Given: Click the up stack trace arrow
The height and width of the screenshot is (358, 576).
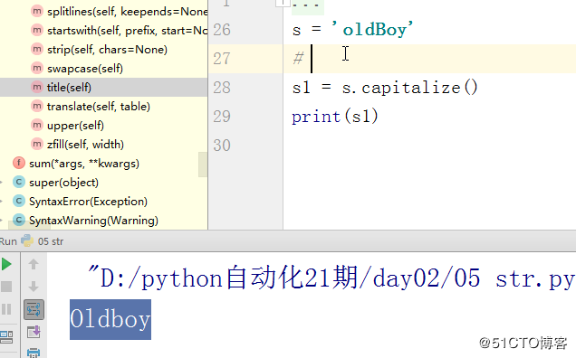Looking at the screenshot, I should [x=34, y=264].
